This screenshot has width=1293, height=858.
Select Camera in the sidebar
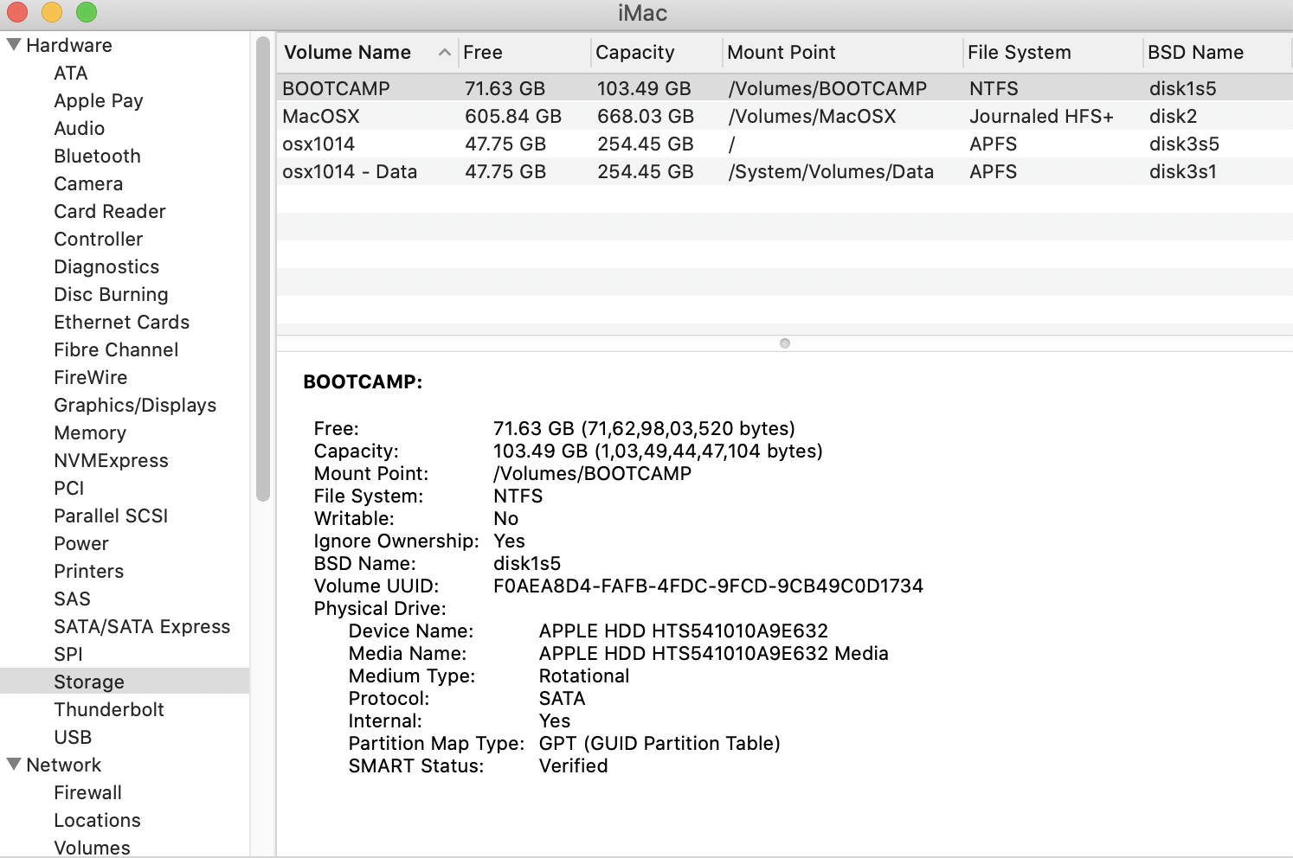click(x=88, y=183)
